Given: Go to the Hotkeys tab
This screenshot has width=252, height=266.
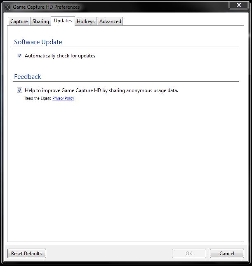Looking at the screenshot, I should coord(85,21).
